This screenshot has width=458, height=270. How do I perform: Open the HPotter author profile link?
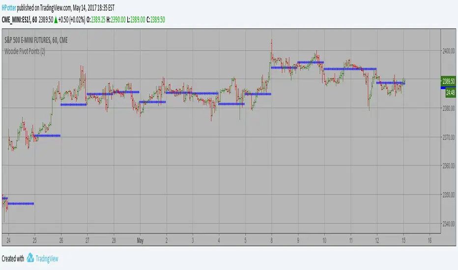point(12,6)
